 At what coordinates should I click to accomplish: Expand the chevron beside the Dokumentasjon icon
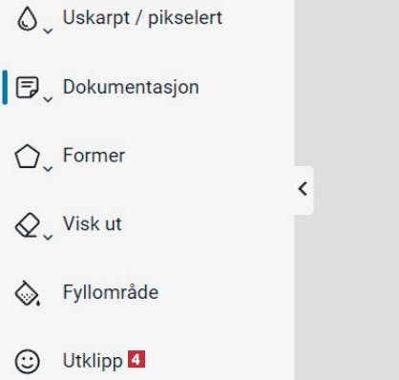48,99
